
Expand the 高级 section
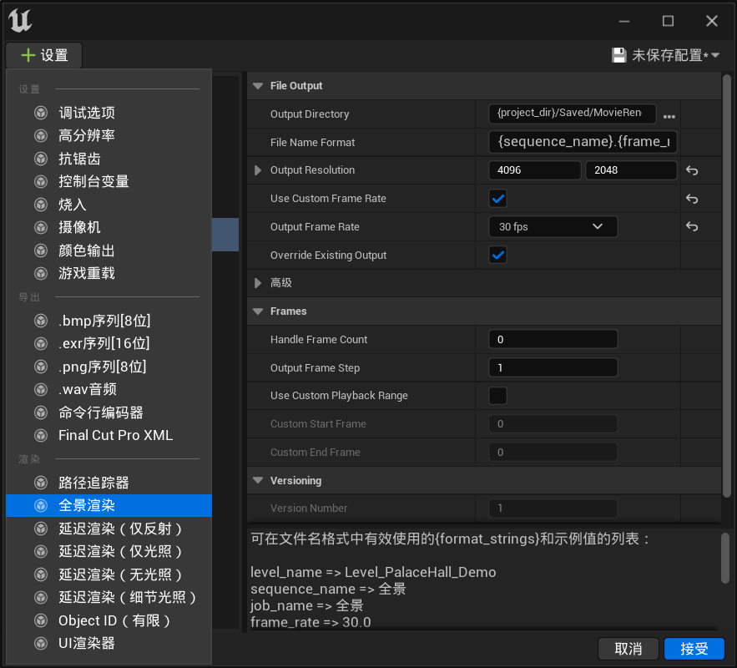pyautogui.click(x=258, y=283)
